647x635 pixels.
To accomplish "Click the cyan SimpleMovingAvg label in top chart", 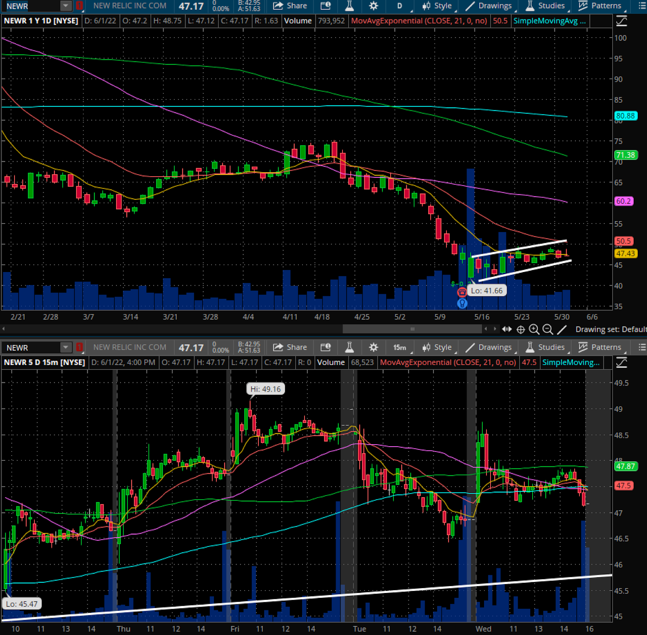I will 550,21.
